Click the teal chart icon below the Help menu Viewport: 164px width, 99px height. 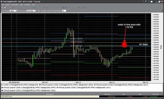pyautogui.click(x=35, y=8)
